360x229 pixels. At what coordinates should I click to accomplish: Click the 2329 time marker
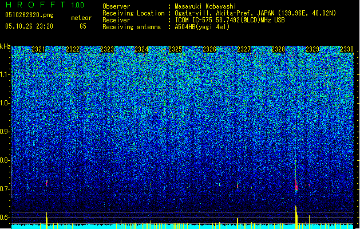click(312, 49)
